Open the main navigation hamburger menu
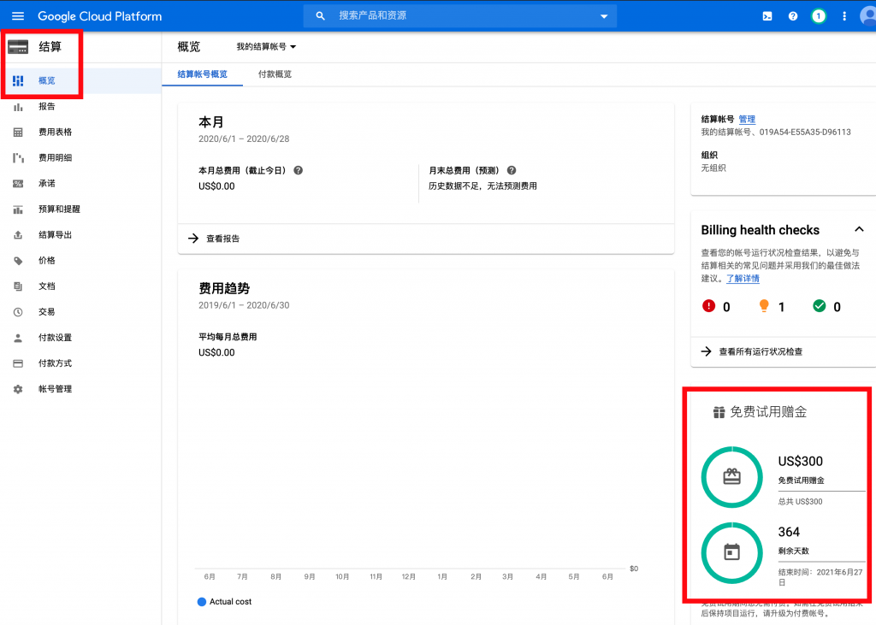Screen dimensions: 876x625 pos(18,16)
